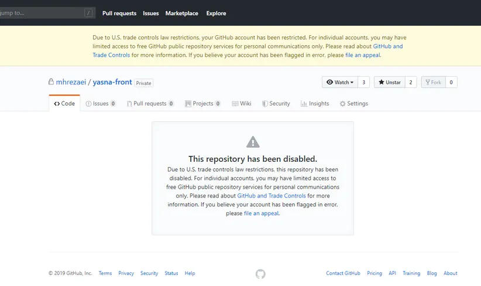
Task: View the Insights tab
Action: 315,104
